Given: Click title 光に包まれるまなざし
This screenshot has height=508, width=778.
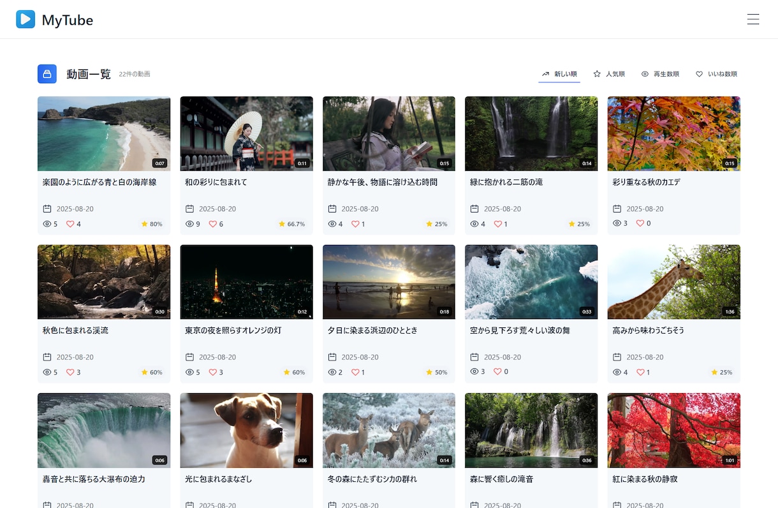Looking at the screenshot, I should (219, 479).
